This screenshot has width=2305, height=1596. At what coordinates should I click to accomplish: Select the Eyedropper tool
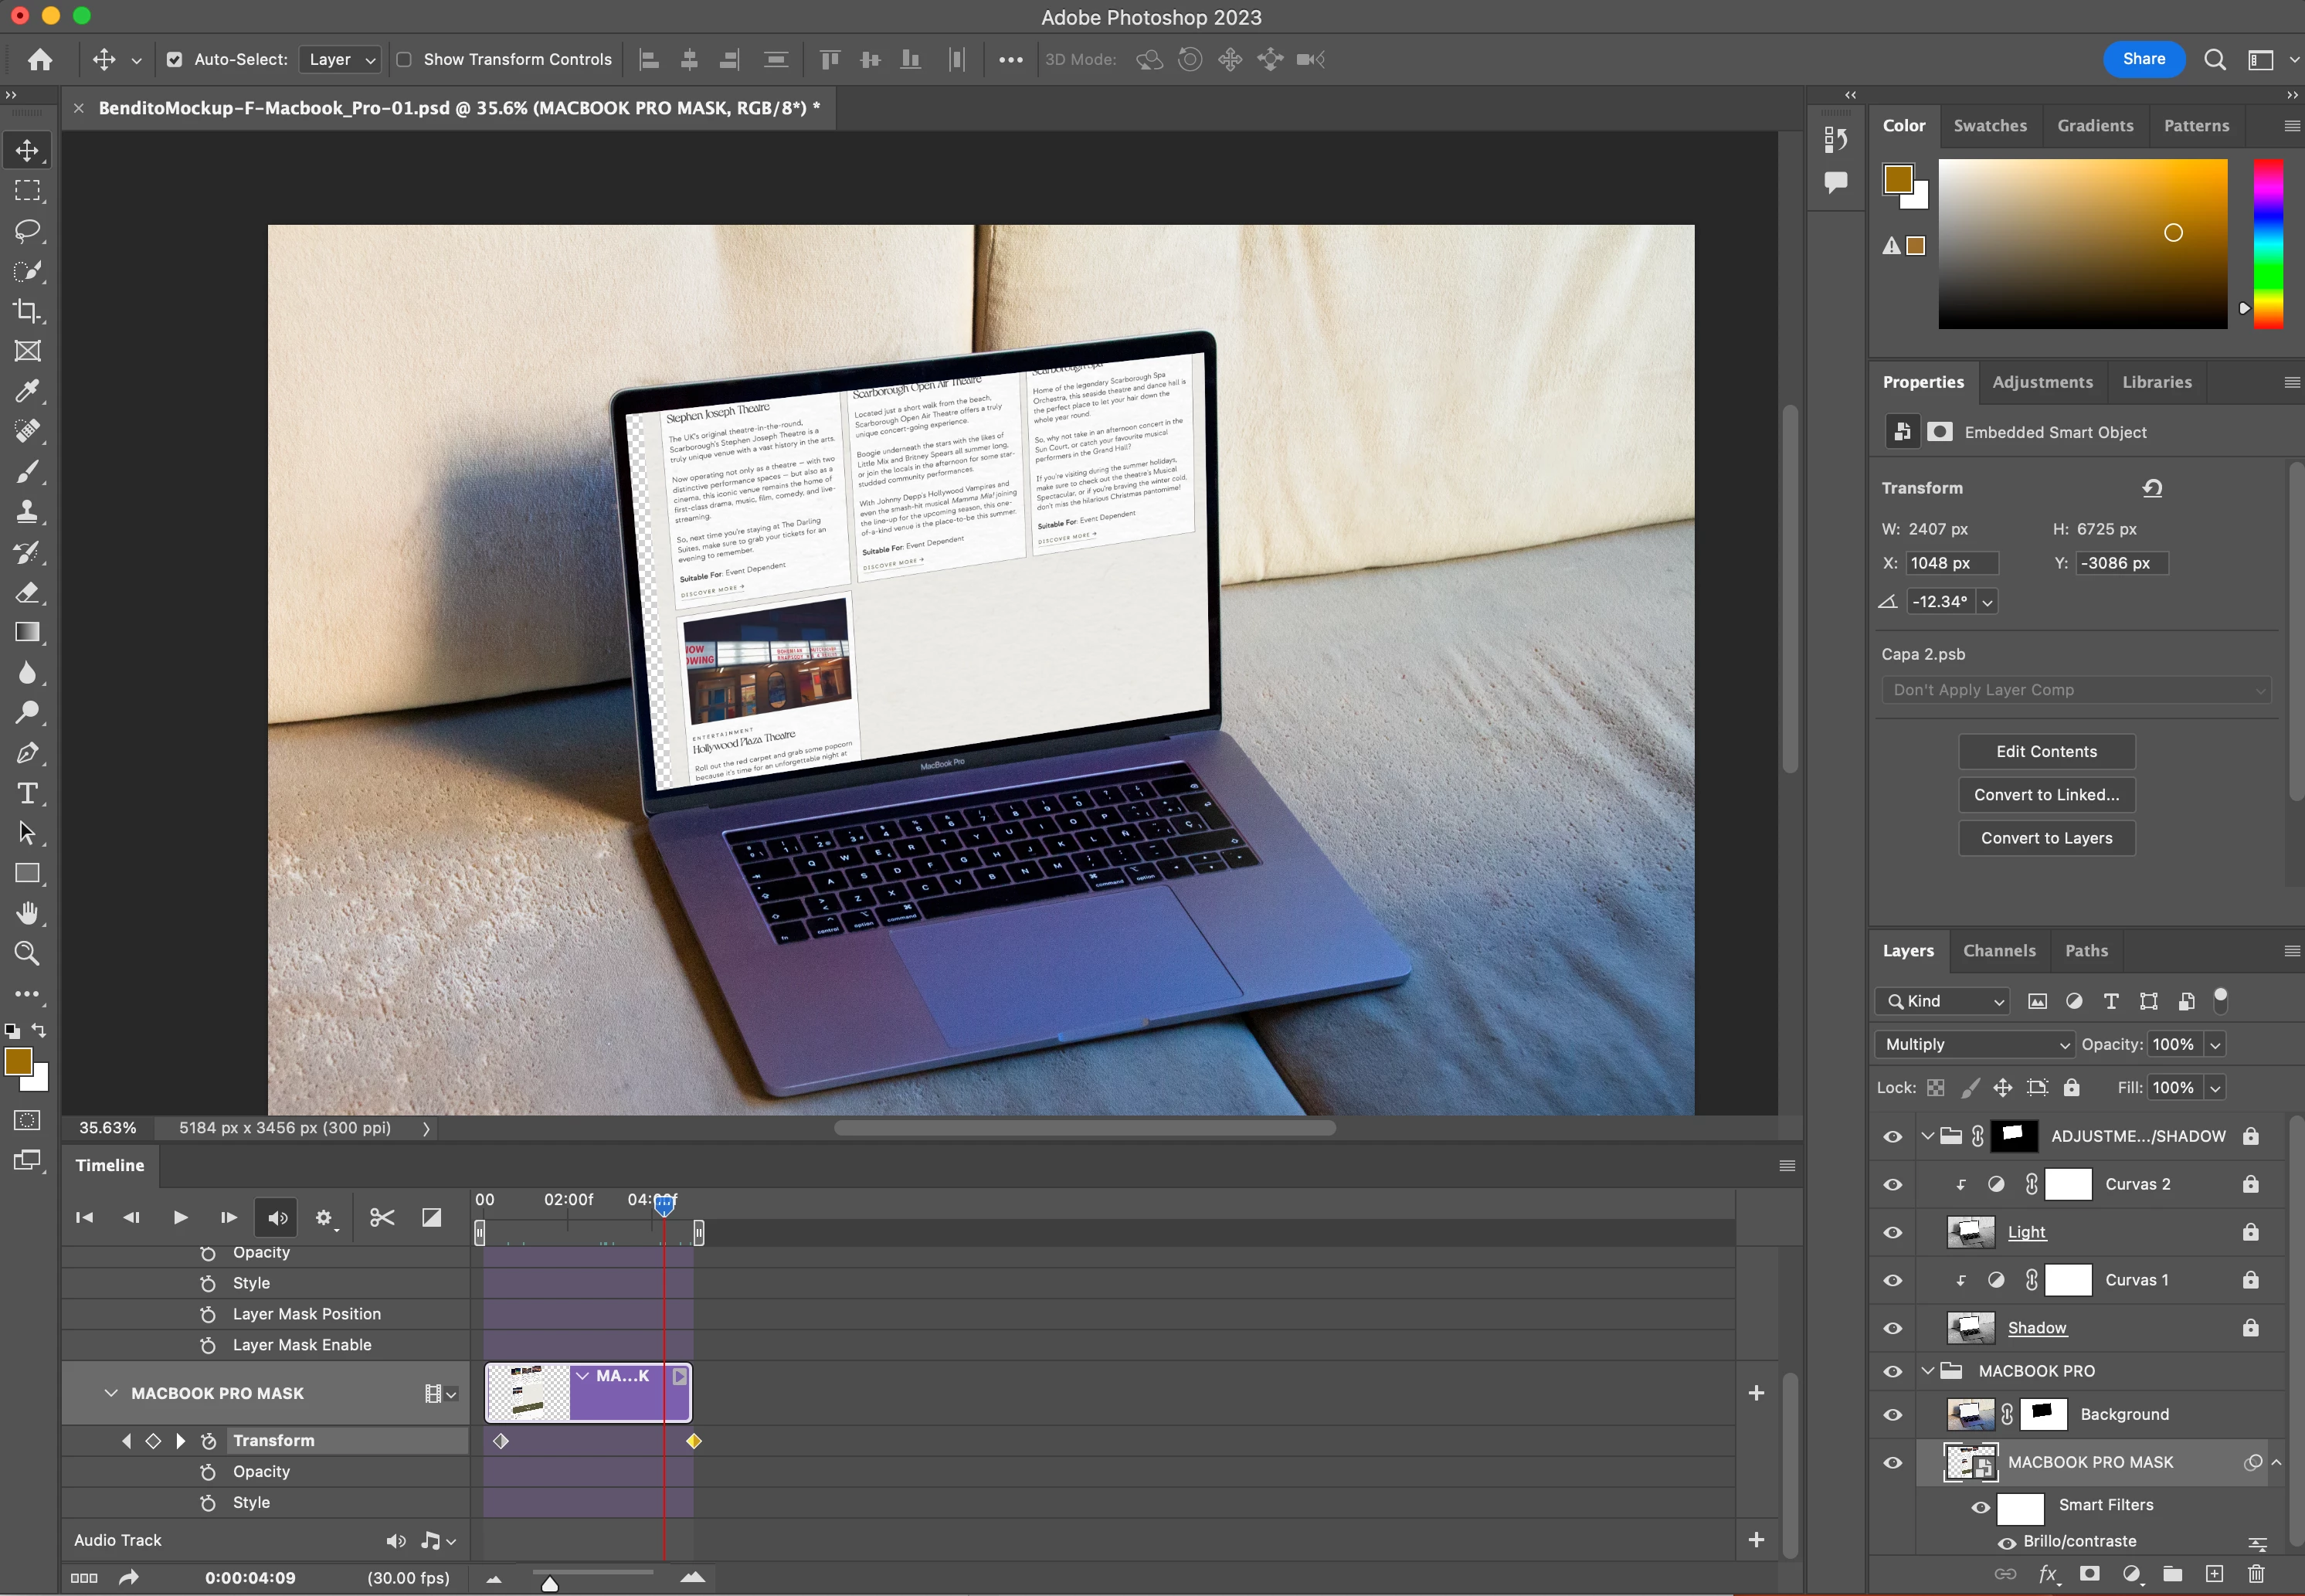click(x=27, y=391)
